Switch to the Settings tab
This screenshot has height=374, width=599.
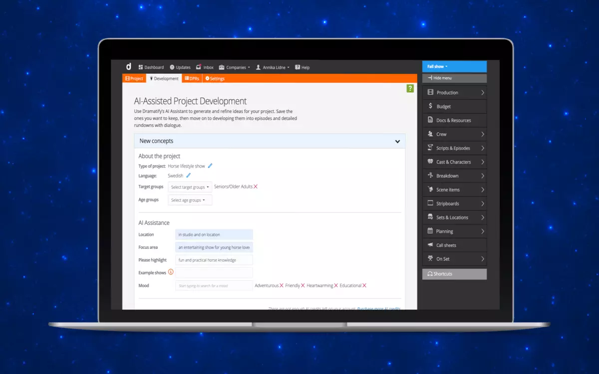point(215,79)
